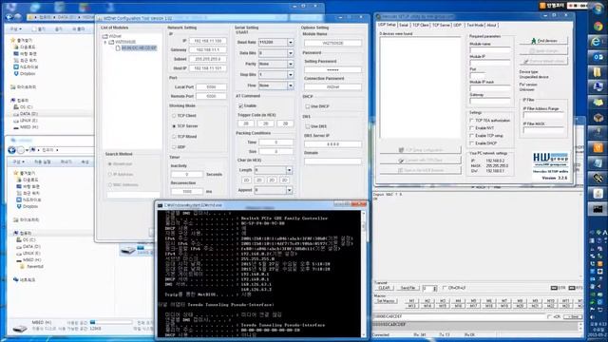608x342 pixels.
Task: Switch to the TCP Client tab in Hercules
Action: tap(420, 25)
